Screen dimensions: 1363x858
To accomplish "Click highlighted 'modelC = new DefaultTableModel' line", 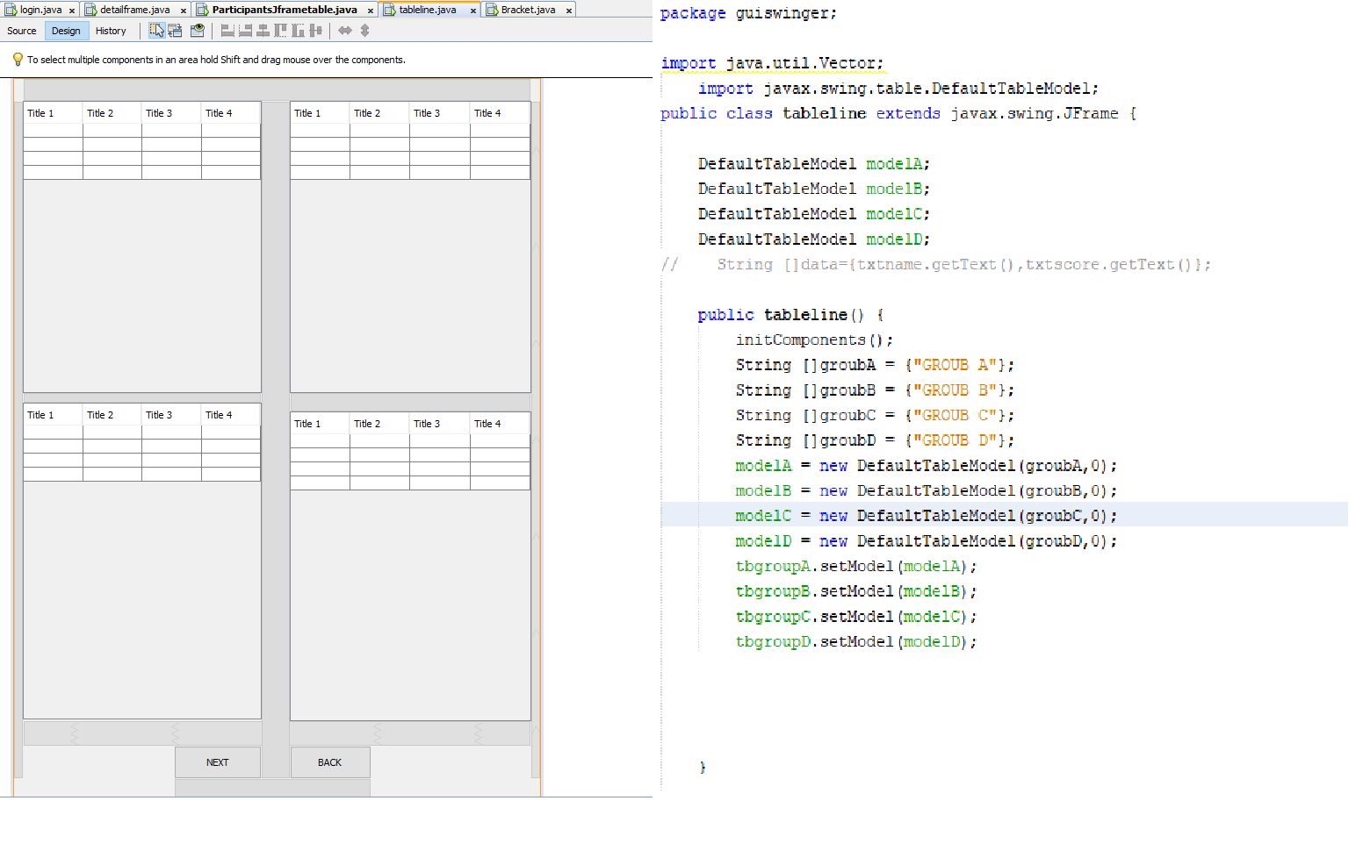I will click(x=927, y=516).
